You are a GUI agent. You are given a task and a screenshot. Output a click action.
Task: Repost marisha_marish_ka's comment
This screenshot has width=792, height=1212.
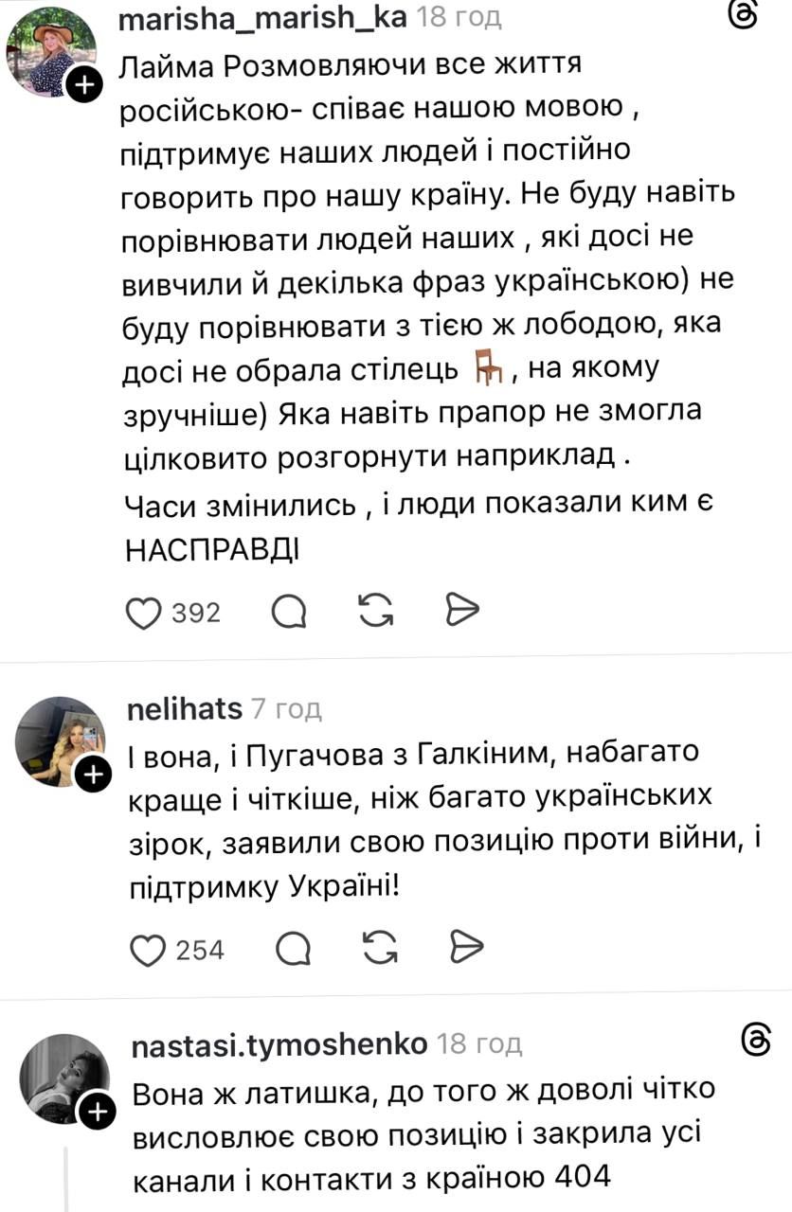tap(376, 614)
